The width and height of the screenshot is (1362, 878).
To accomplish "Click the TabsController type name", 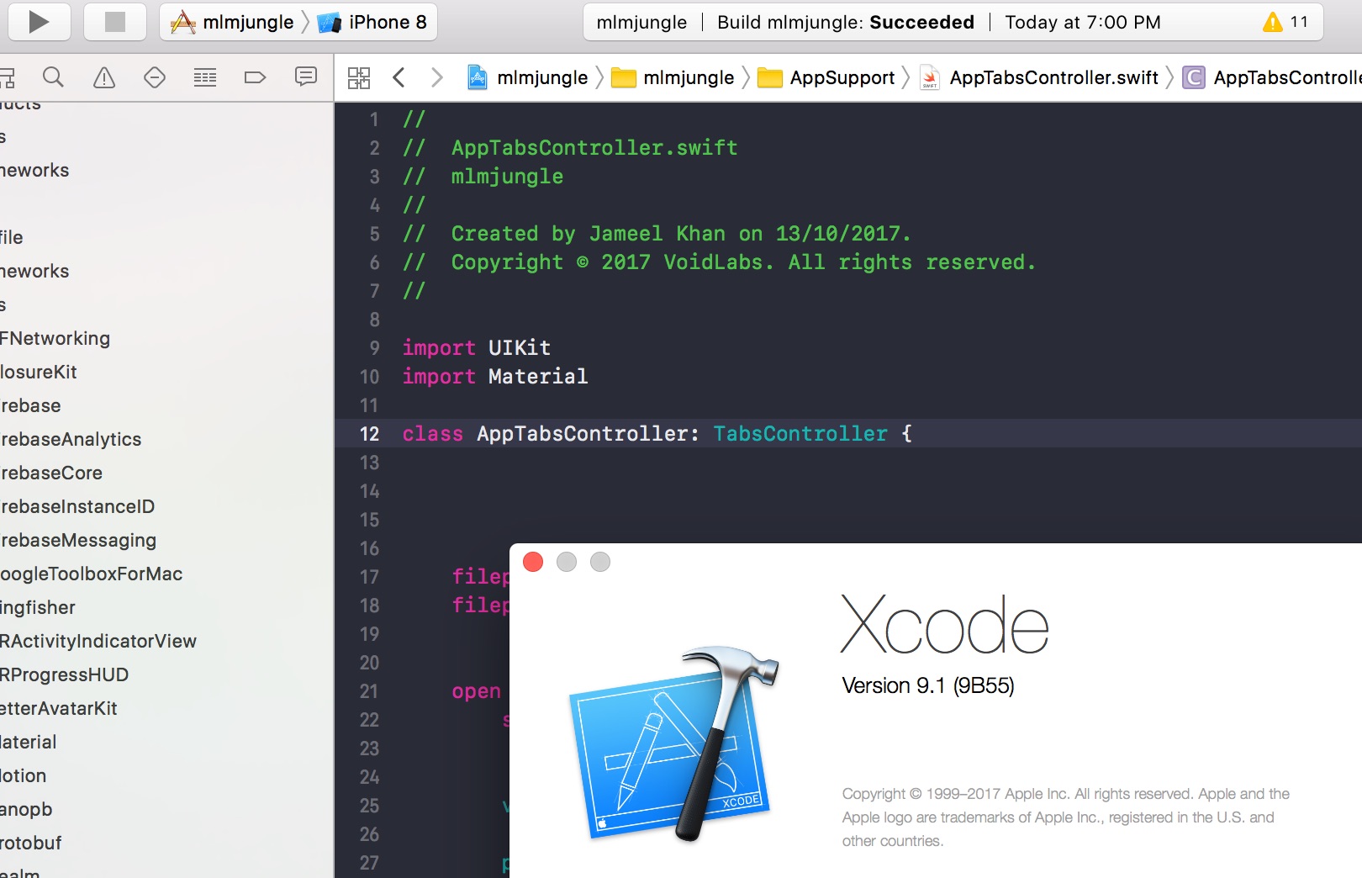I will tap(800, 434).
